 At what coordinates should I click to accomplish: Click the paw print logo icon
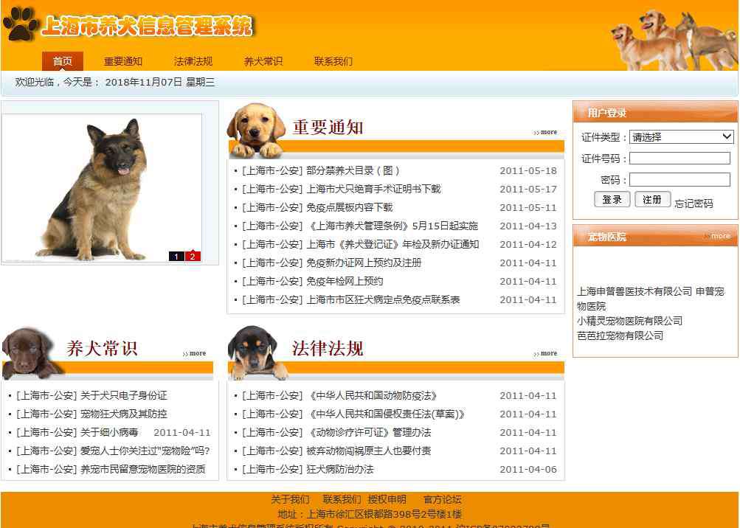coord(21,24)
